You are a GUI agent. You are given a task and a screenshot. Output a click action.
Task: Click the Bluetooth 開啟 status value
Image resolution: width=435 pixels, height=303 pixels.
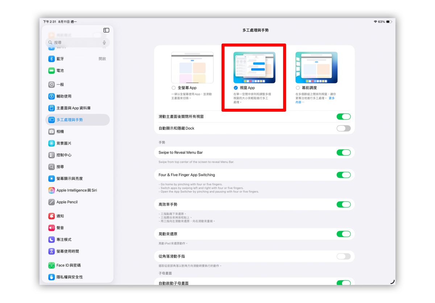[102, 59]
